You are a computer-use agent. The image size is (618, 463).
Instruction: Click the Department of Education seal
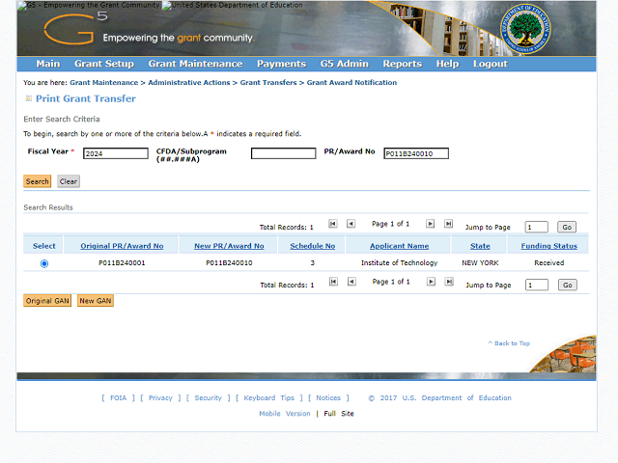coord(525,29)
